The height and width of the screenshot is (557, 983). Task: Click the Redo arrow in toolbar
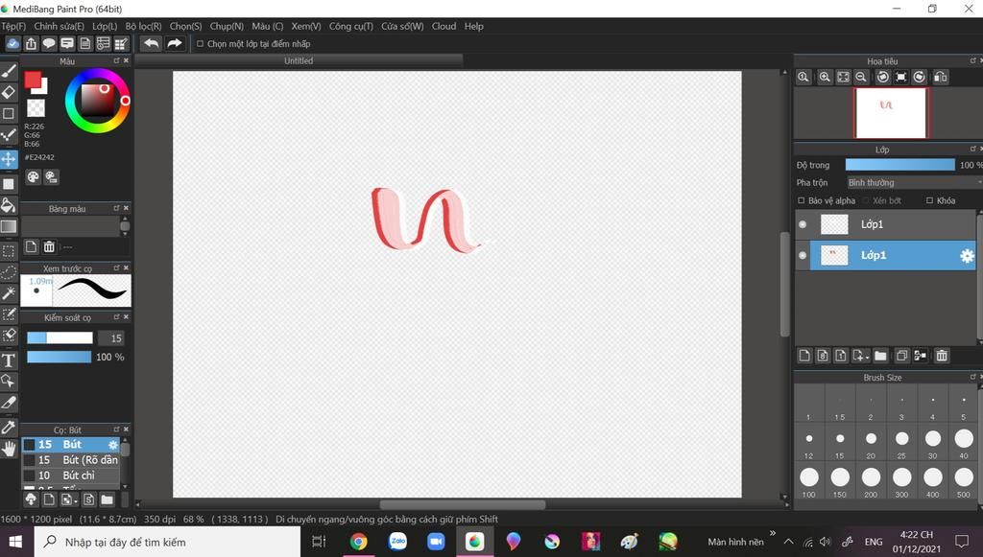tap(175, 43)
